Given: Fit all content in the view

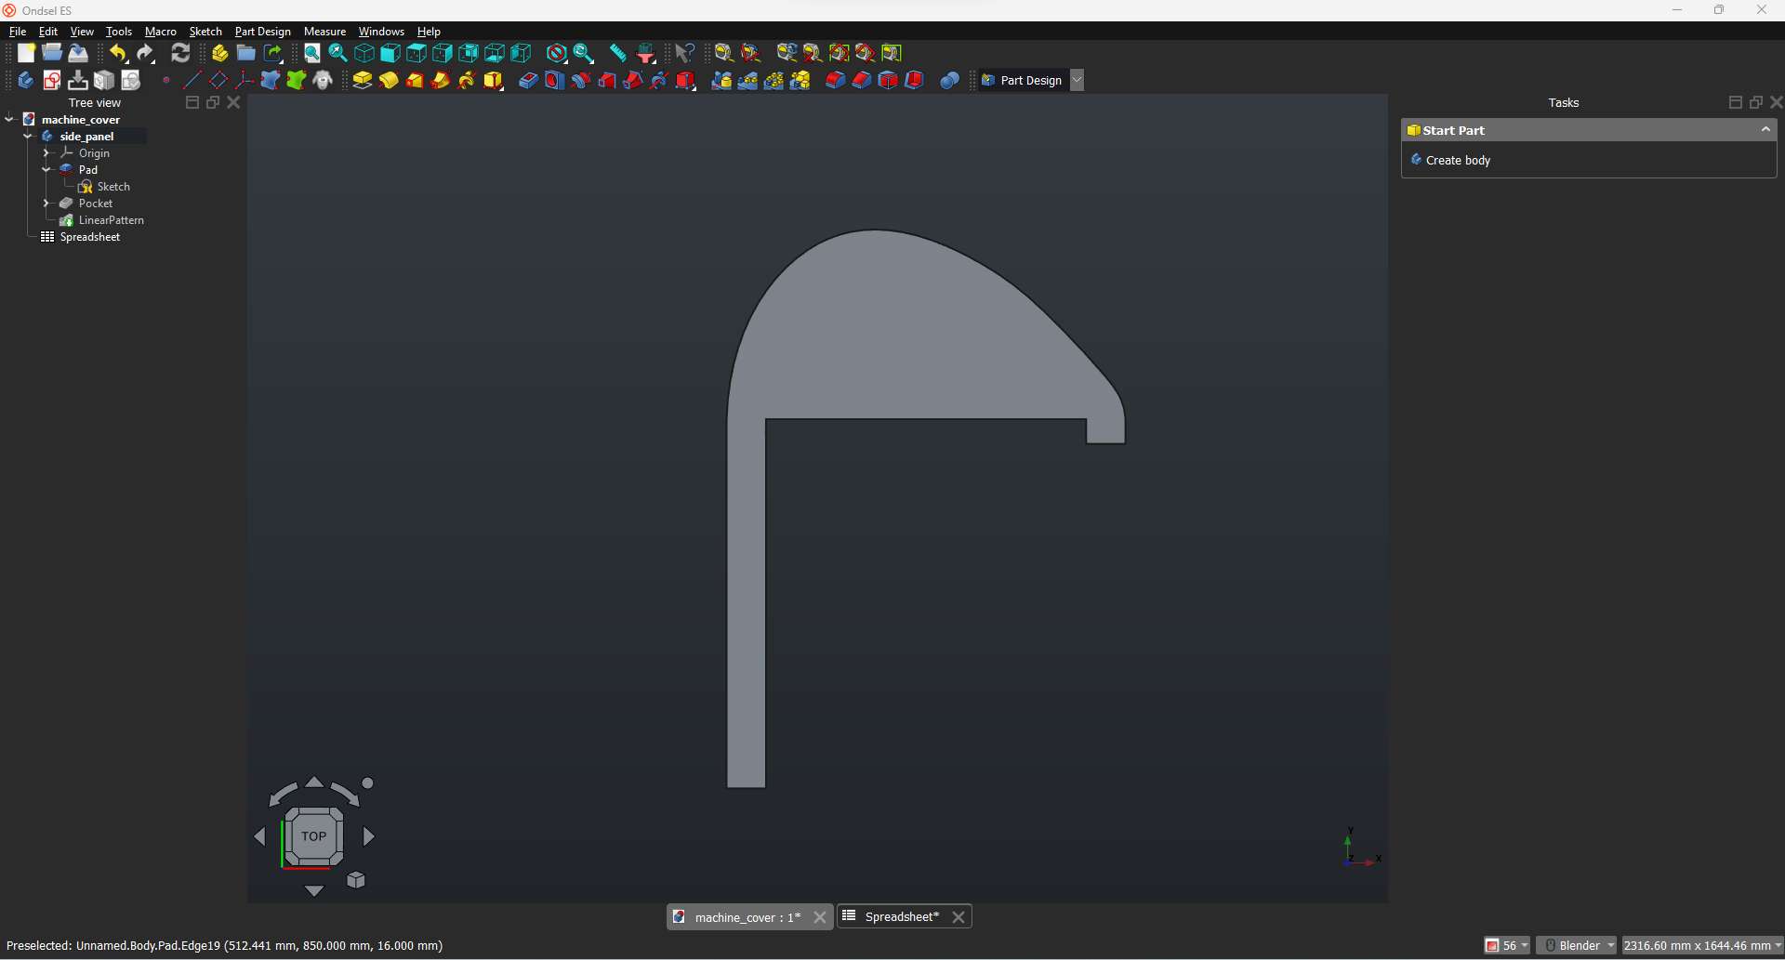Looking at the screenshot, I should pos(312,53).
